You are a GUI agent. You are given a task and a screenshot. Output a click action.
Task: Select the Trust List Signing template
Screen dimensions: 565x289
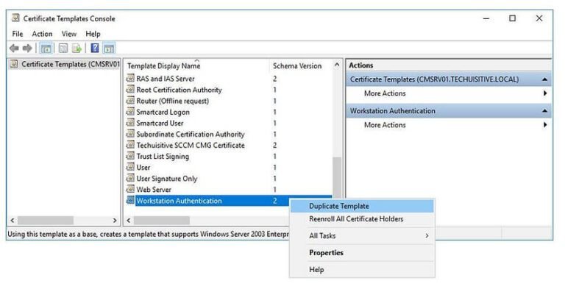pos(163,157)
